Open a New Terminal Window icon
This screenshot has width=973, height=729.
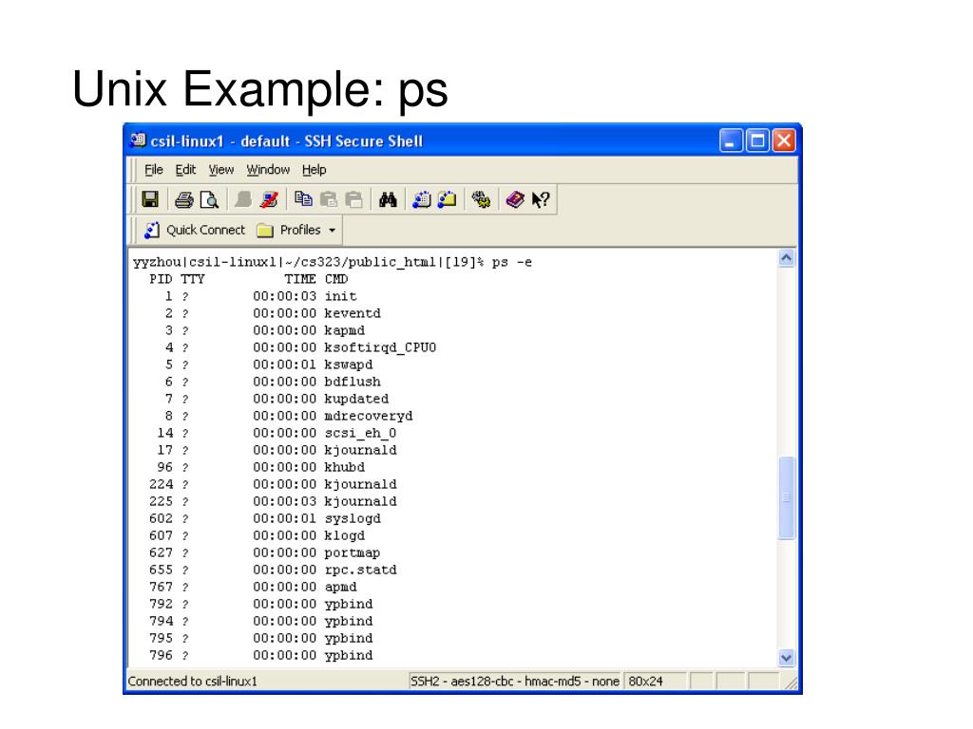(x=422, y=199)
